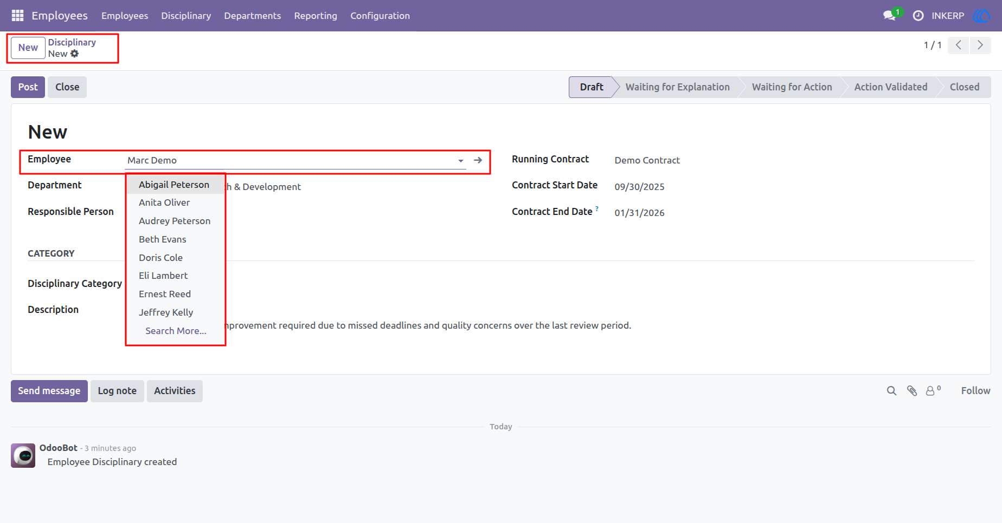Click the Send message button

coord(49,391)
